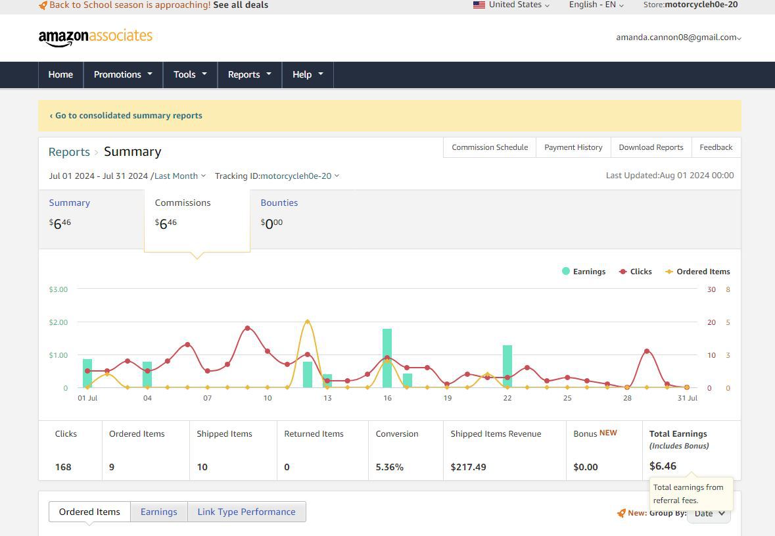
Task: Open the Promotions menu
Action: tap(123, 75)
